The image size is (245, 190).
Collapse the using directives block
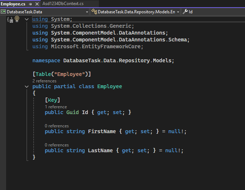pos(27,19)
